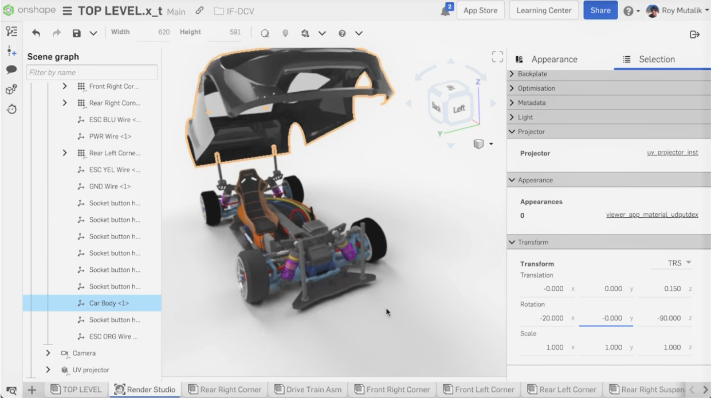Open Roy Mutalik account menu

677,10
